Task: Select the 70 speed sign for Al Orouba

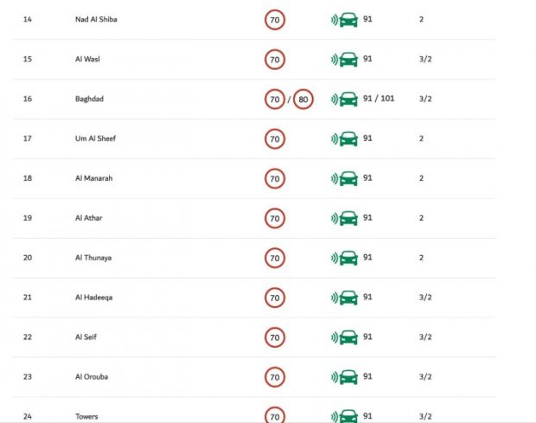Action: click(275, 377)
